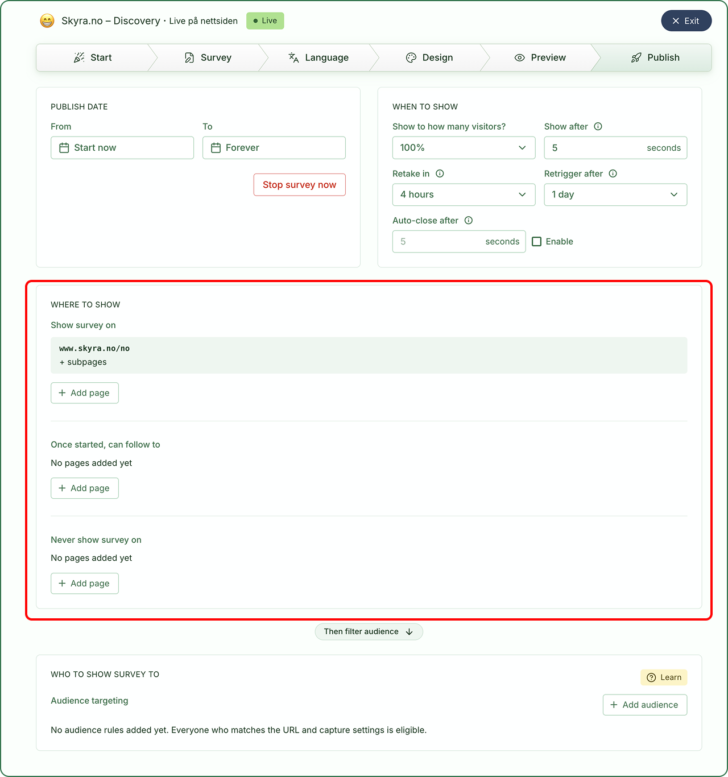
Task: Add a page under Once started, can follow to
Action: 85,488
